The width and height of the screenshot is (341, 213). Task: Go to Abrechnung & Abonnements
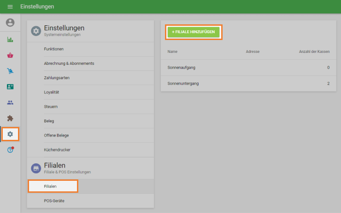(x=69, y=63)
